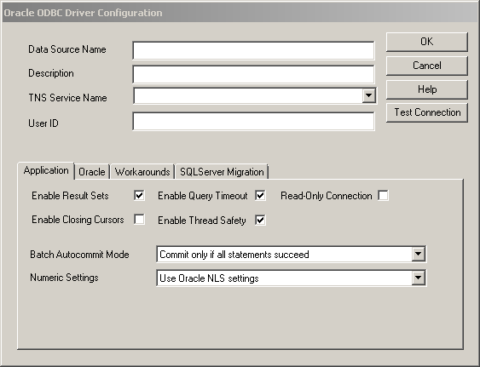This screenshot has width=480, height=367.
Task: Click the 'Enable Closing Cursors' label text
Action: click(x=78, y=220)
